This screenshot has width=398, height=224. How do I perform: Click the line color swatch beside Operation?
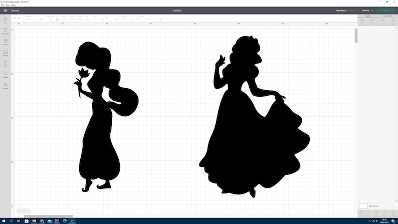[x=41, y=19]
